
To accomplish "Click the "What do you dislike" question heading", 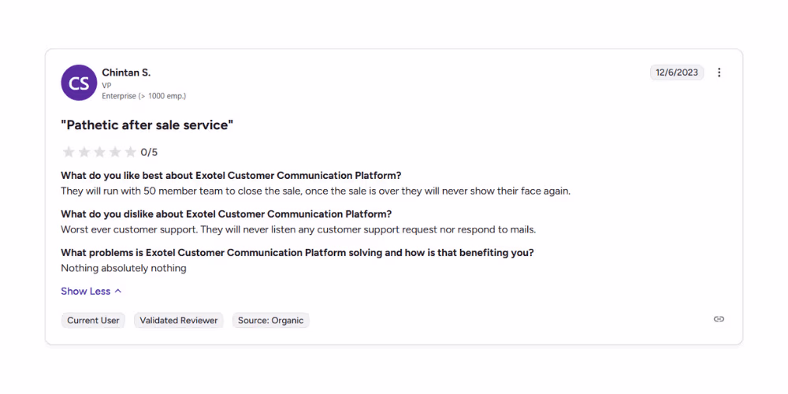I will click(x=226, y=214).
